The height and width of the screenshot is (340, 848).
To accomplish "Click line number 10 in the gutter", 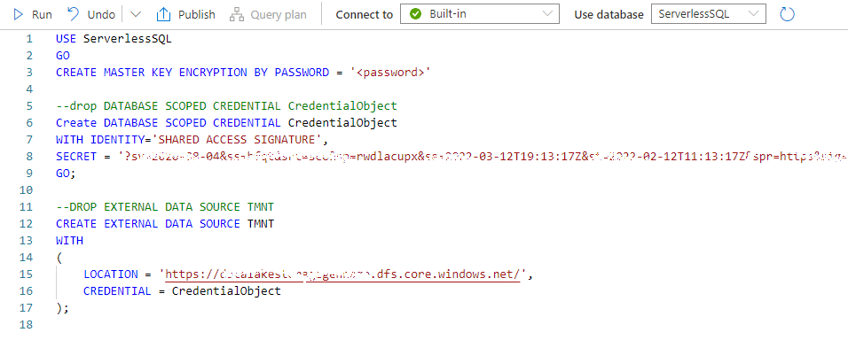I will click(27, 190).
